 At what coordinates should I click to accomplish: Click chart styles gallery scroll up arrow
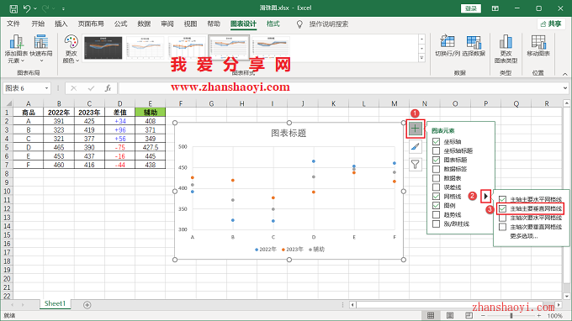click(421, 39)
